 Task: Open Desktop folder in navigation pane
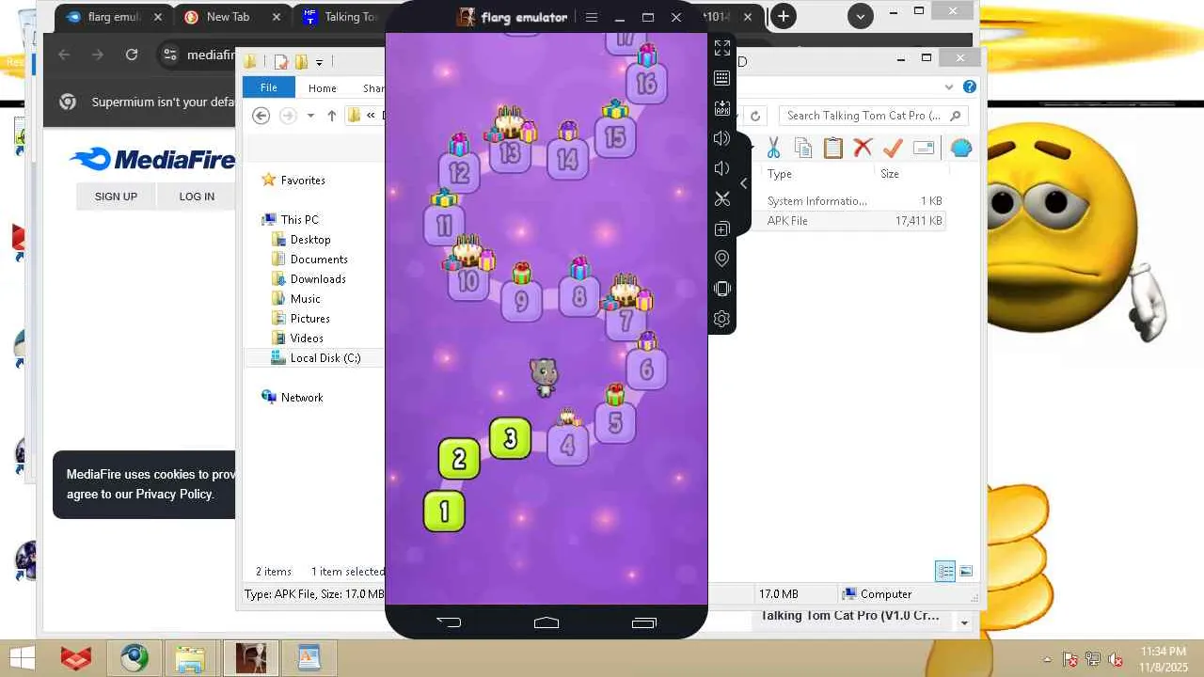pyautogui.click(x=310, y=240)
